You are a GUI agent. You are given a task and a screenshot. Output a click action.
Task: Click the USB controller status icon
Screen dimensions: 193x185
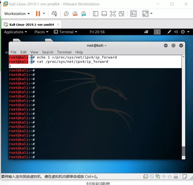pos(170,177)
